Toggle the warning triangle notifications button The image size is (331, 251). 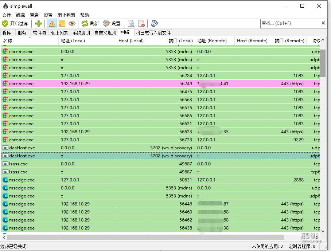52,23
